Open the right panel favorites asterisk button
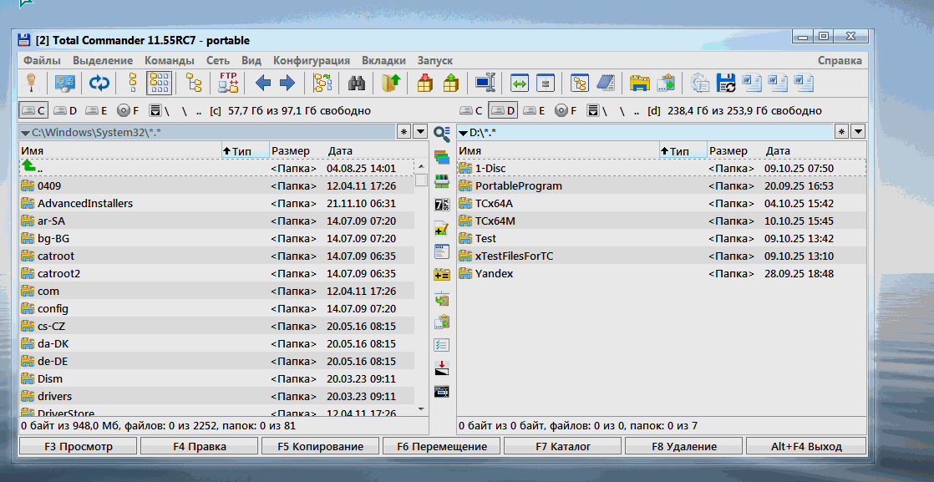Screen dimensions: 934x482 coord(841,132)
